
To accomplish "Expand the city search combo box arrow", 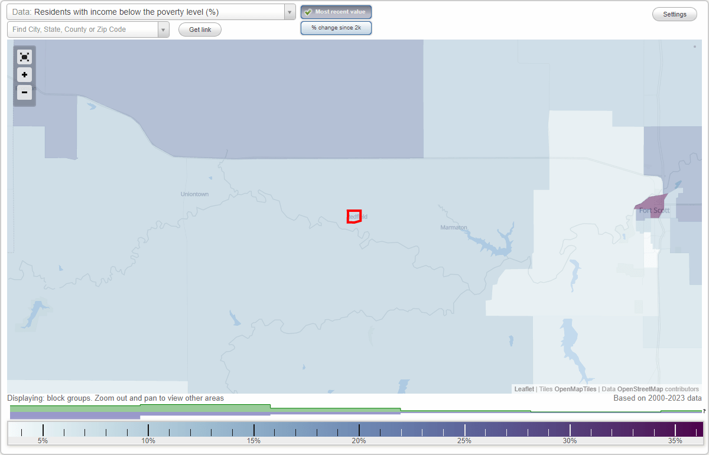I will tap(164, 29).
